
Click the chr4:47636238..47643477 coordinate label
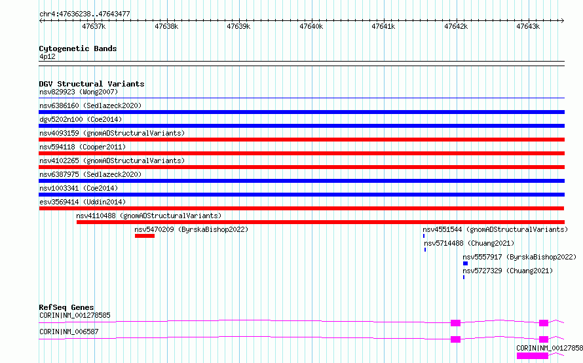85,14
